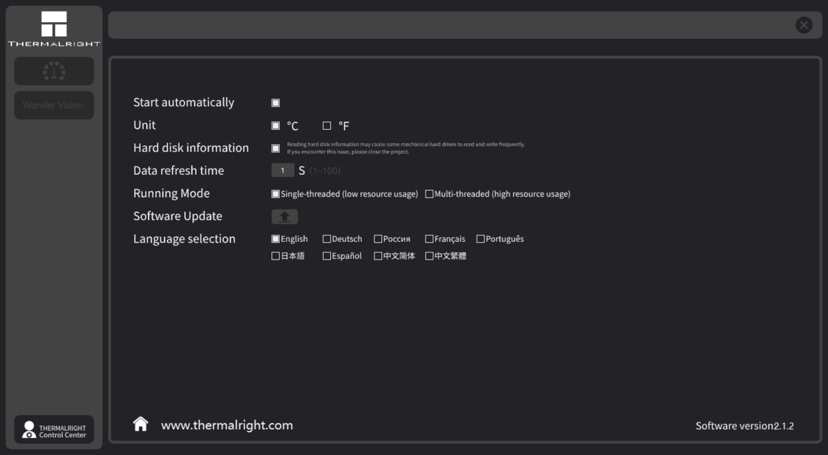828x455 pixels.
Task: Select Fahrenheit as temperature unit
Action: click(x=327, y=126)
